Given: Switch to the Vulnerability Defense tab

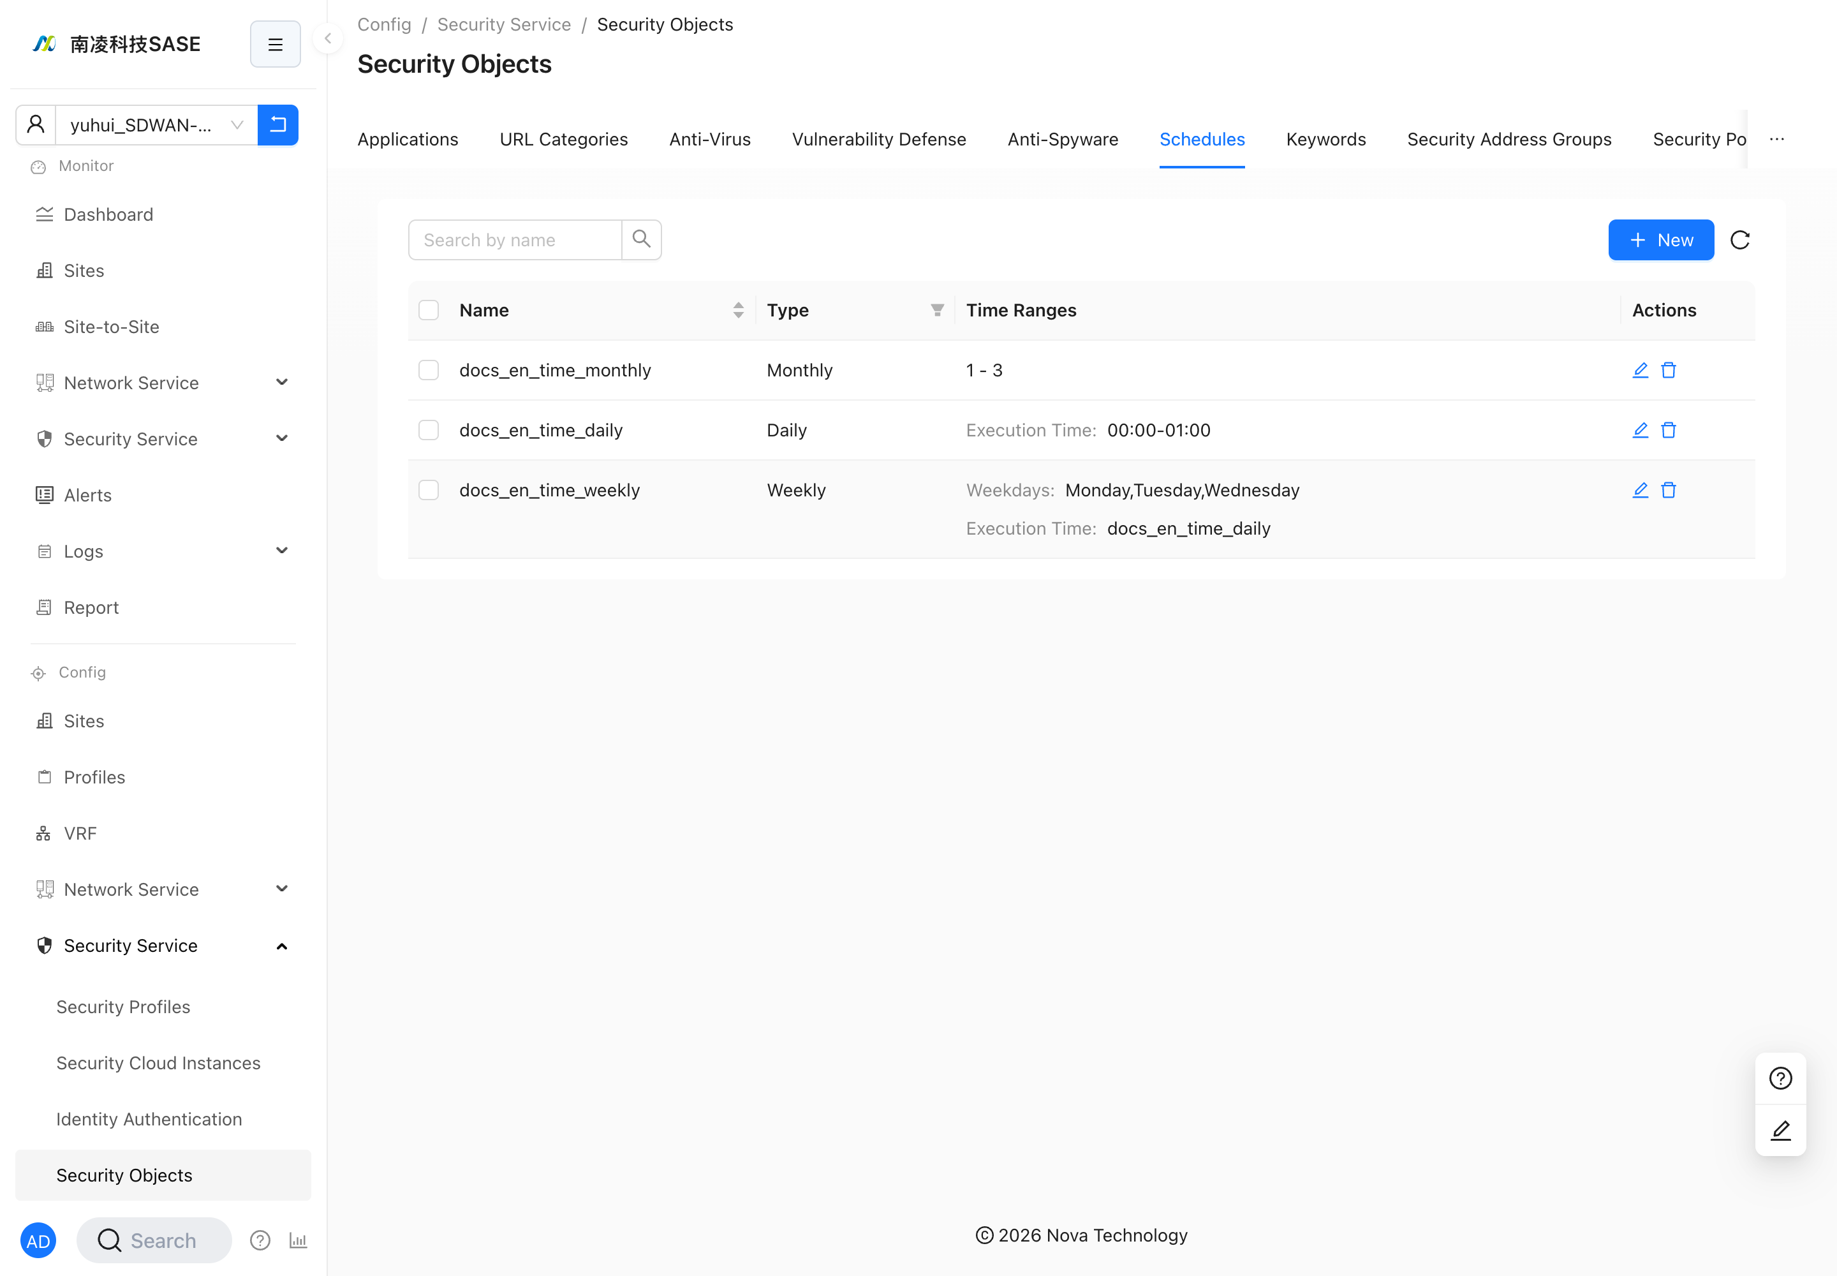Looking at the screenshot, I should pos(878,139).
